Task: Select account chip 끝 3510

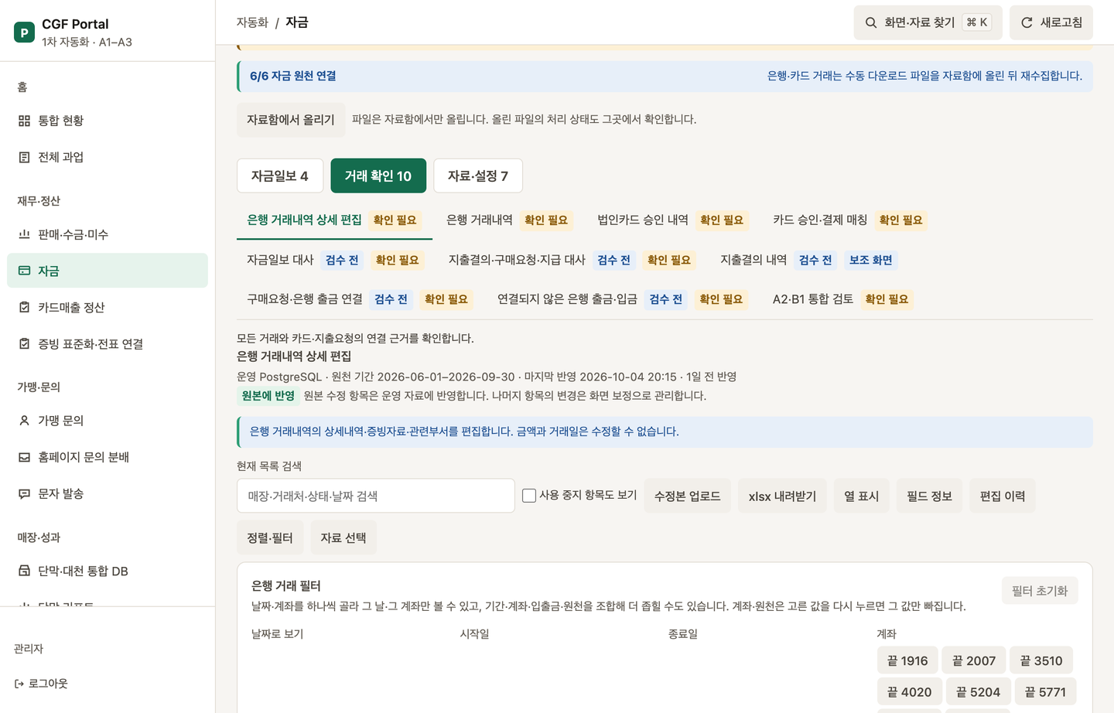Action: click(1041, 661)
